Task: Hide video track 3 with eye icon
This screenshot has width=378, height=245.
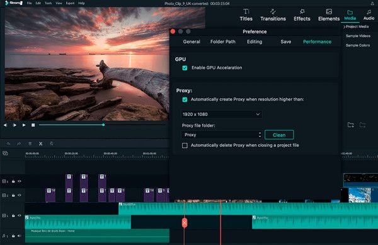Action: click(20, 181)
